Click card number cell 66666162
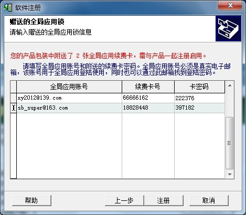This screenshot has width=246, height=215. (148, 98)
